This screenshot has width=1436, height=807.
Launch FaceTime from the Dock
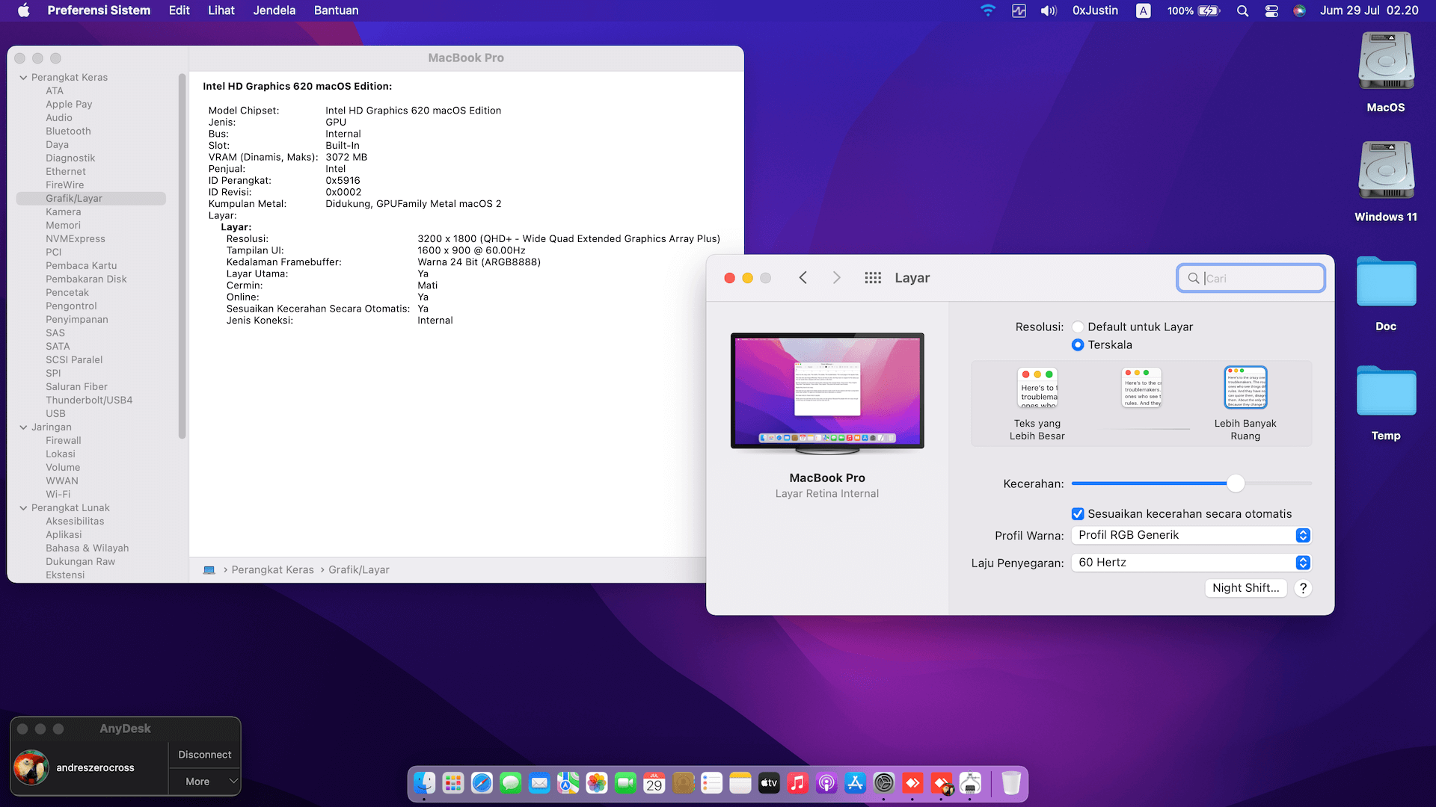[625, 783]
